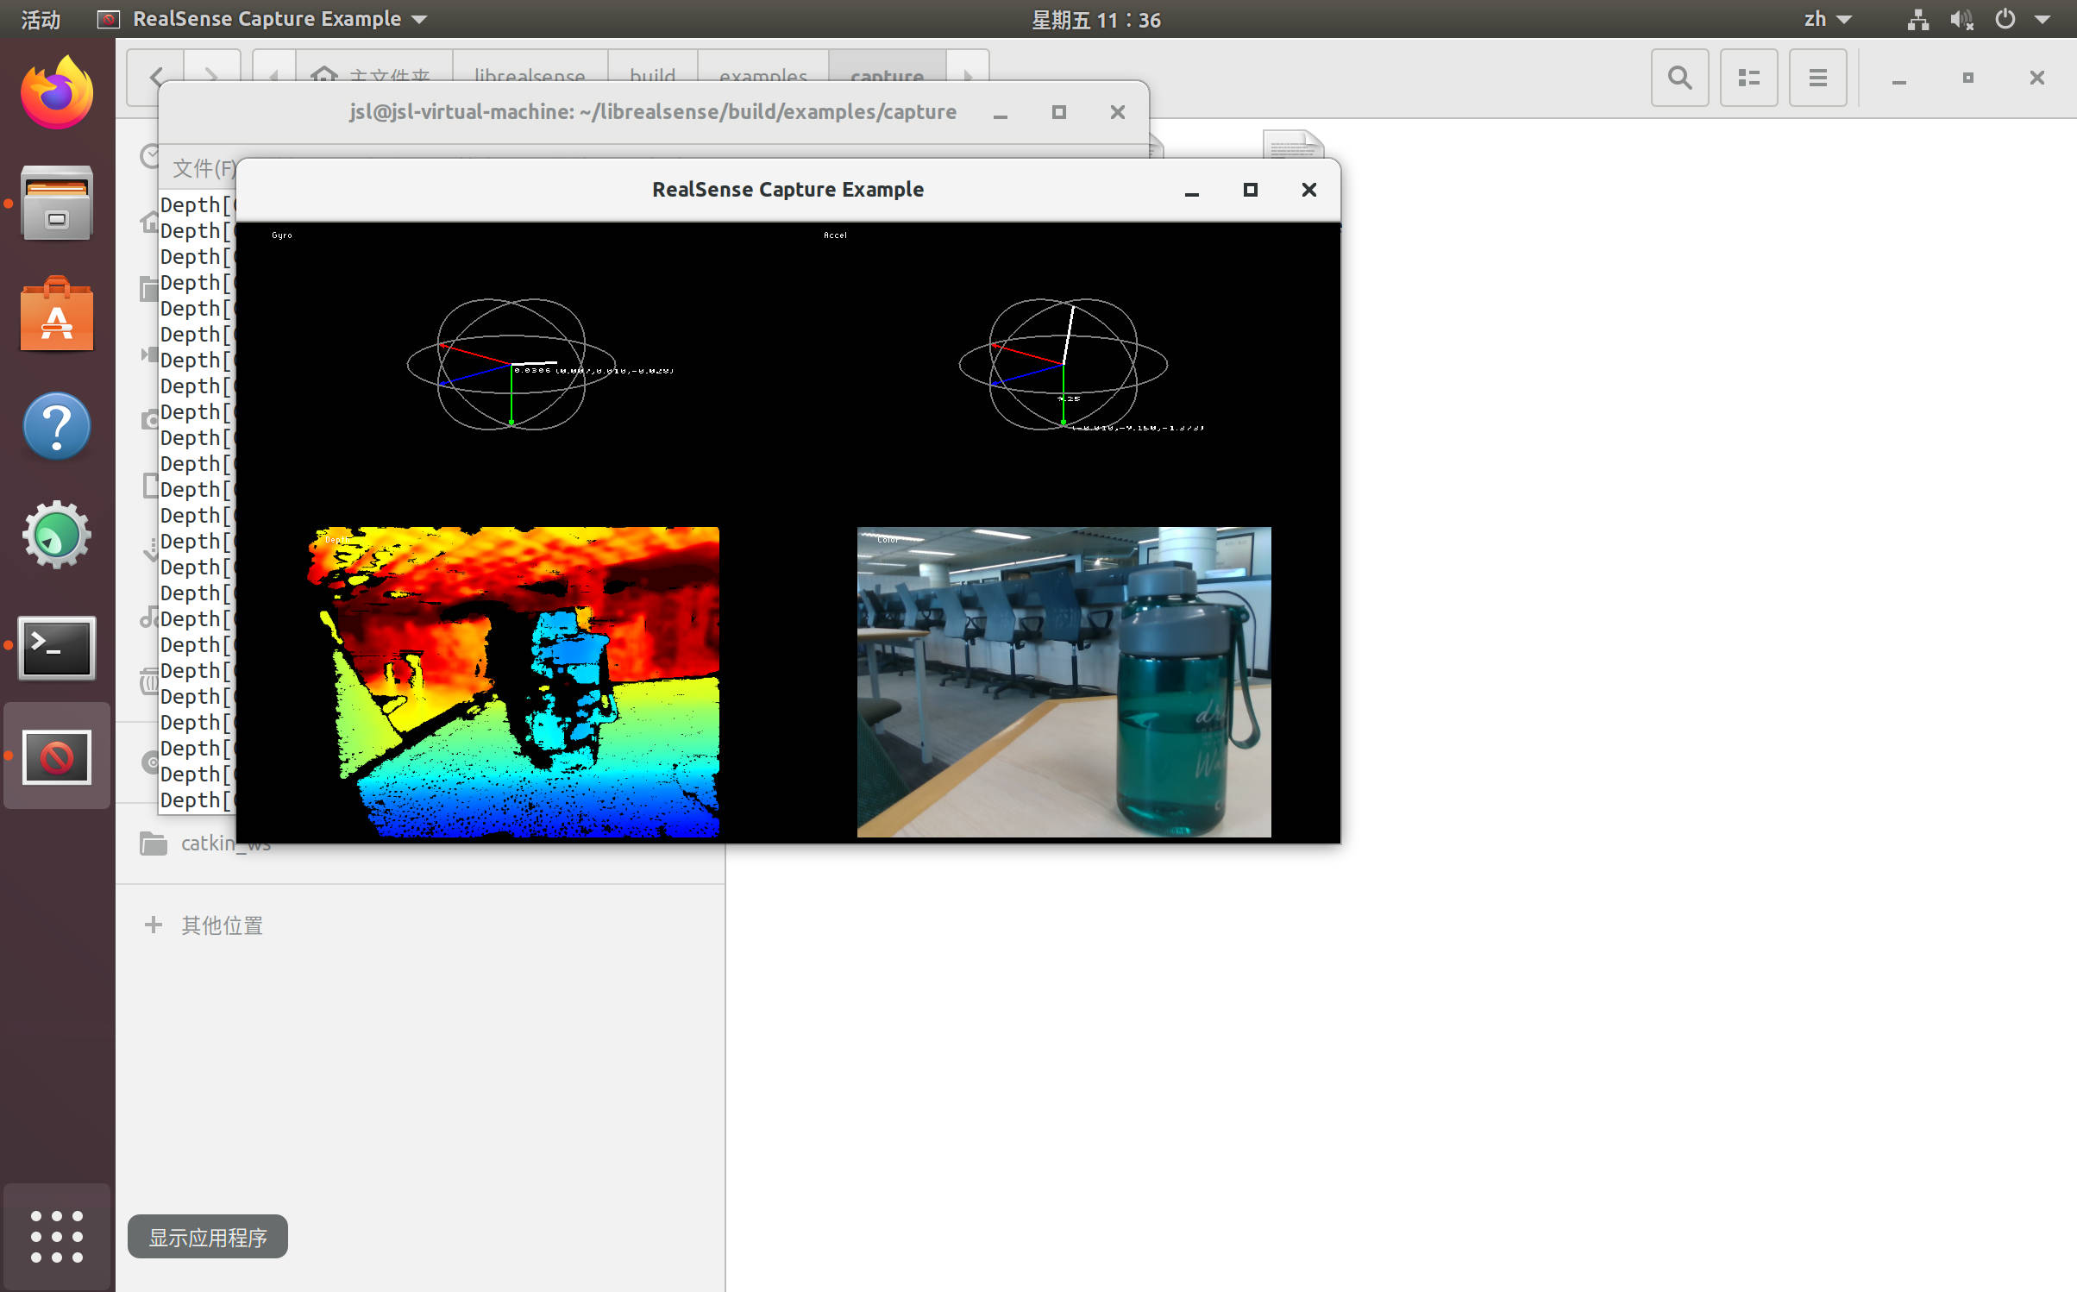
Task: Toggle list view in the file manager toolbar
Action: click(x=1748, y=77)
